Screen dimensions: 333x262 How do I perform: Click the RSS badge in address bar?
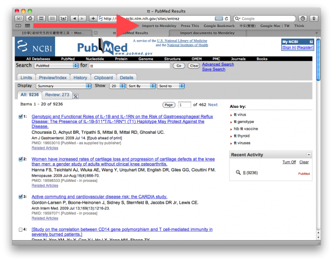[219, 19]
